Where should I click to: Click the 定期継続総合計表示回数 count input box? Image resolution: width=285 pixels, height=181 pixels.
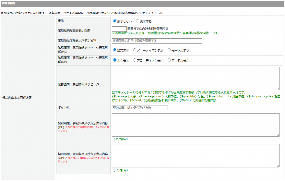click(119, 29)
